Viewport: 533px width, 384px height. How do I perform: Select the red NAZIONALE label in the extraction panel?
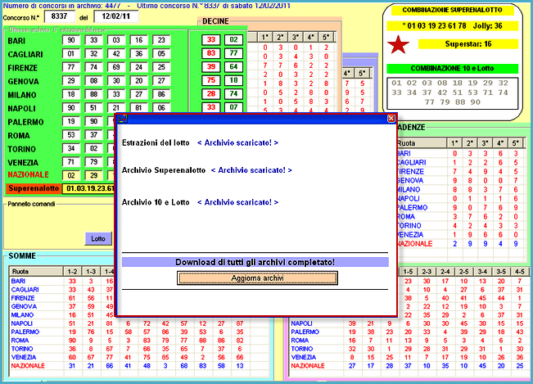click(28, 174)
